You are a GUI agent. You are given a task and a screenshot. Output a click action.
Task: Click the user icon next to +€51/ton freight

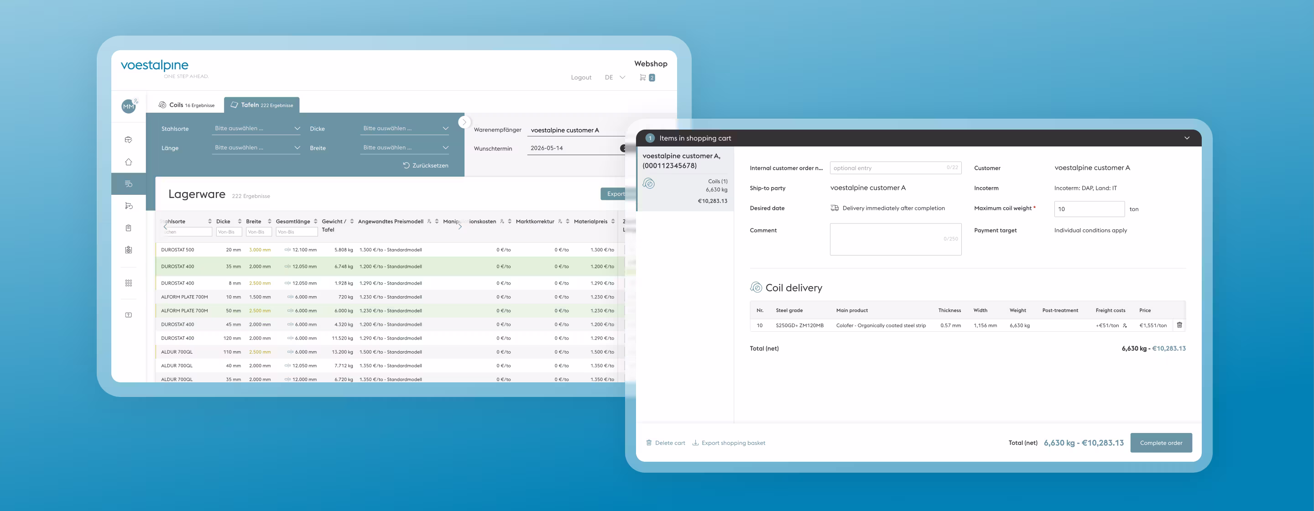point(1125,325)
